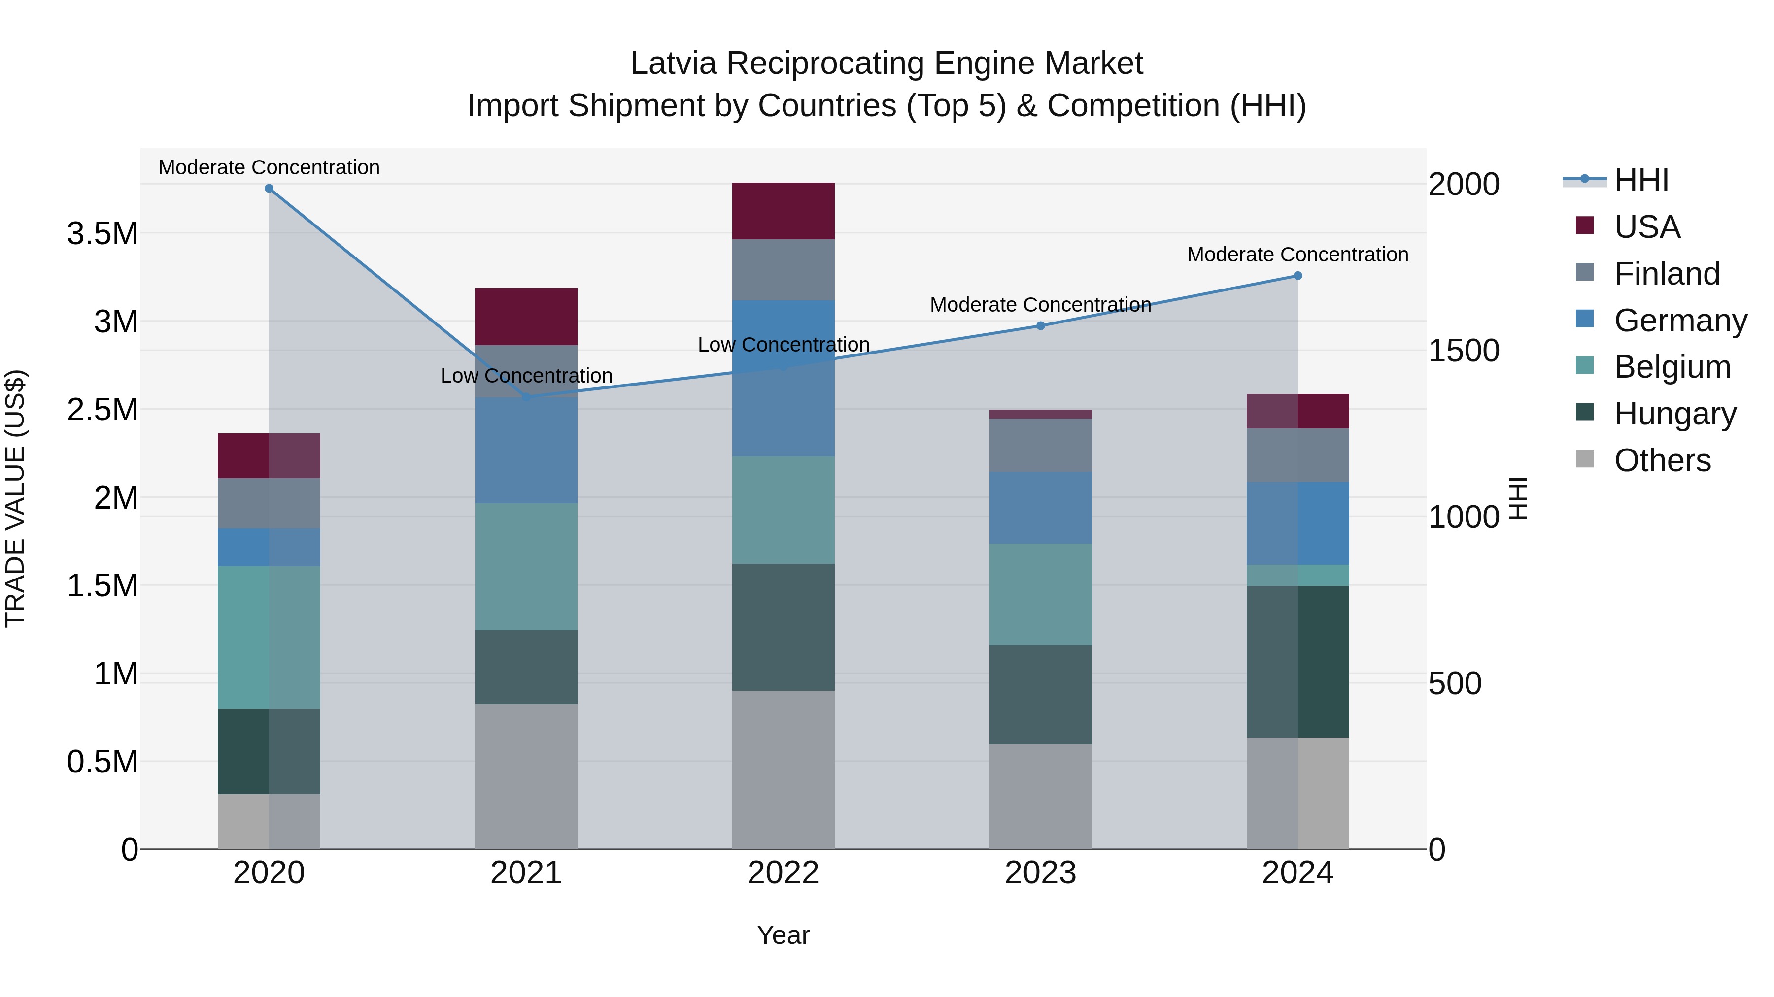Screen dimensions: 1774x997
Task: Toggle the Belgium legend entry
Action: point(1653,367)
